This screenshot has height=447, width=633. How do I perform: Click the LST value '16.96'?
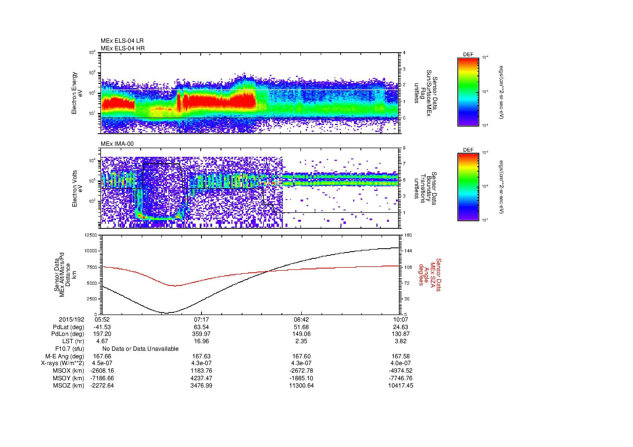(202, 341)
